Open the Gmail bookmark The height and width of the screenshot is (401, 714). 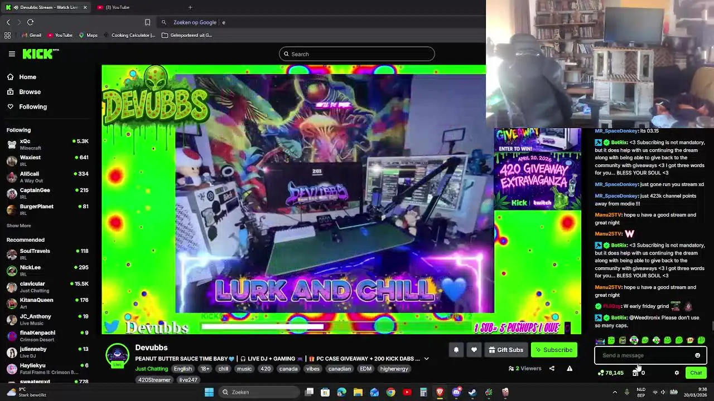point(31,35)
